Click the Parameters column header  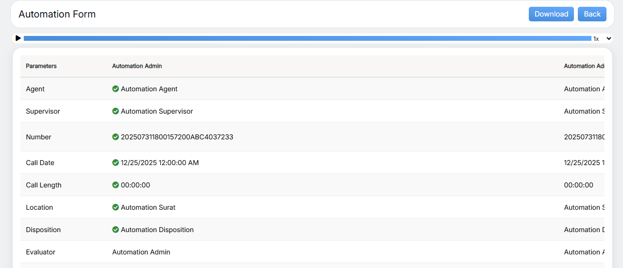41,66
